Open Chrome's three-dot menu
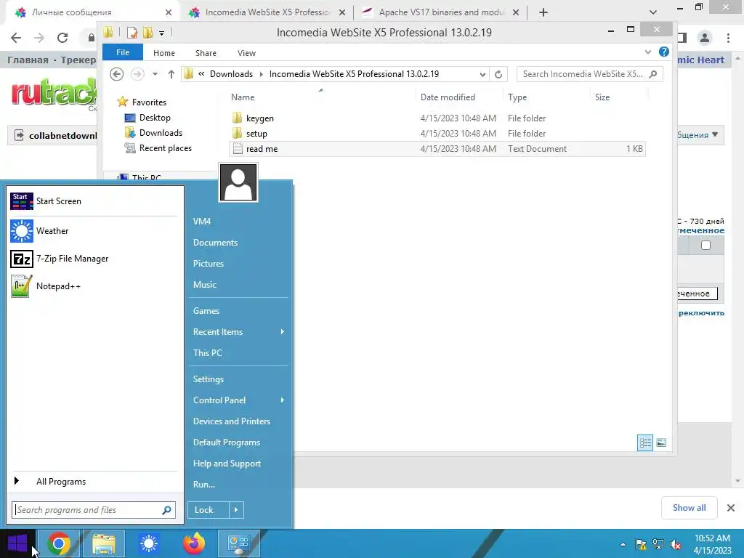 tap(728, 38)
